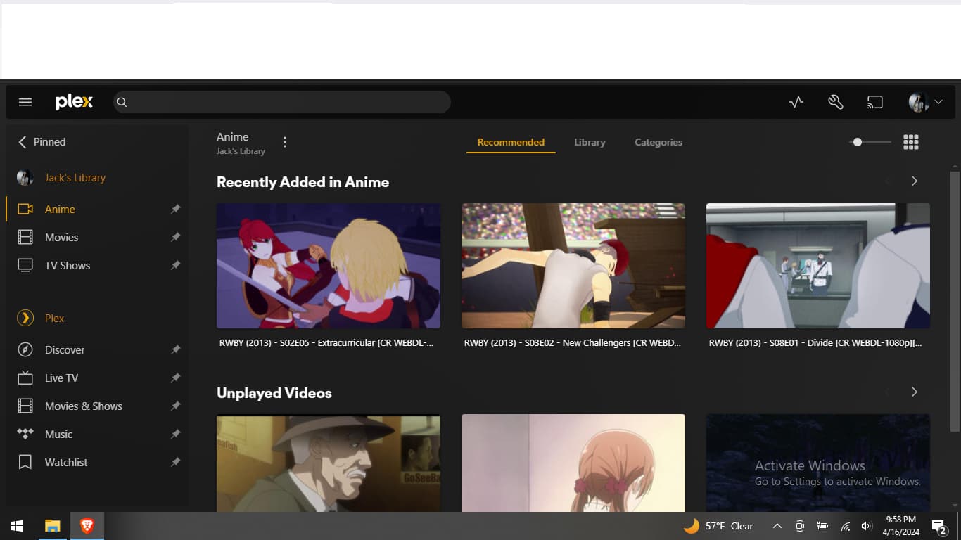The height and width of the screenshot is (540, 961).
Task: Open the Windows Start menu
Action: click(x=17, y=526)
